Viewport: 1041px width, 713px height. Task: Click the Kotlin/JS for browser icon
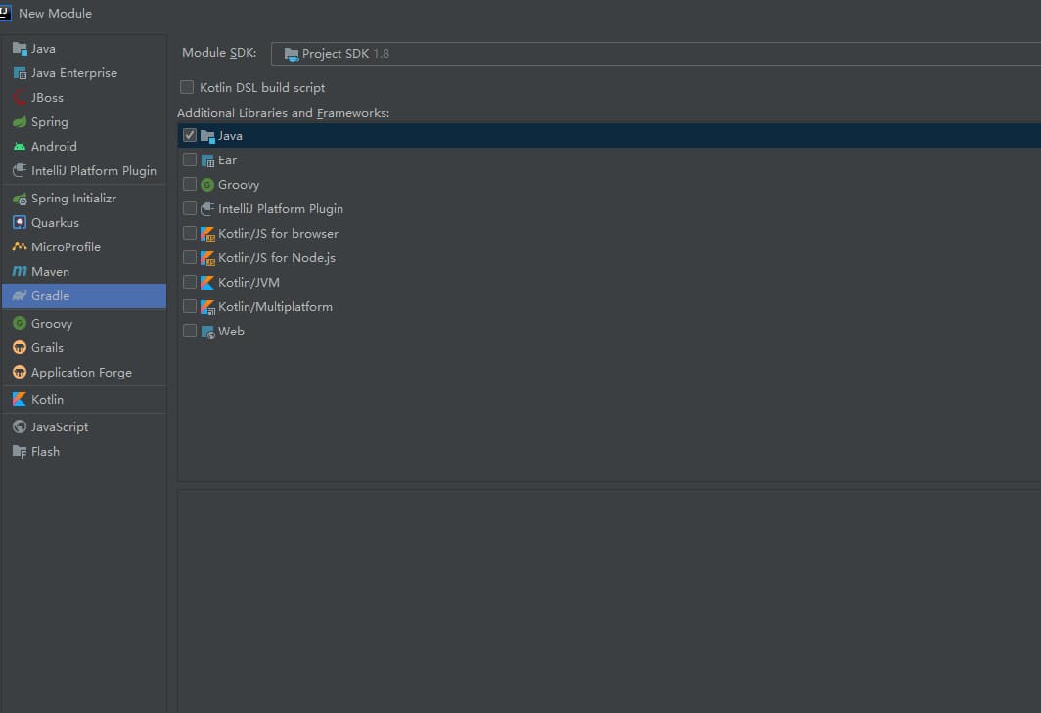(207, 234)
